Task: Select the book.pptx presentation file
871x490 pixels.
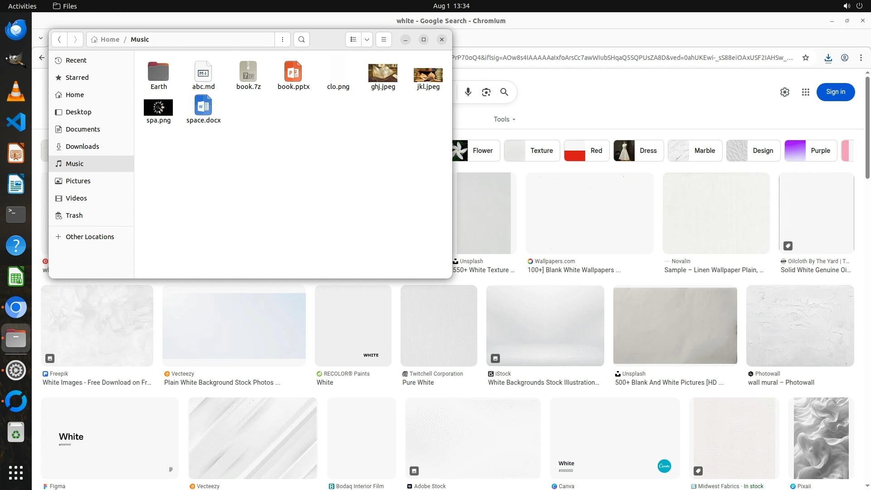Action: (293, 75)
